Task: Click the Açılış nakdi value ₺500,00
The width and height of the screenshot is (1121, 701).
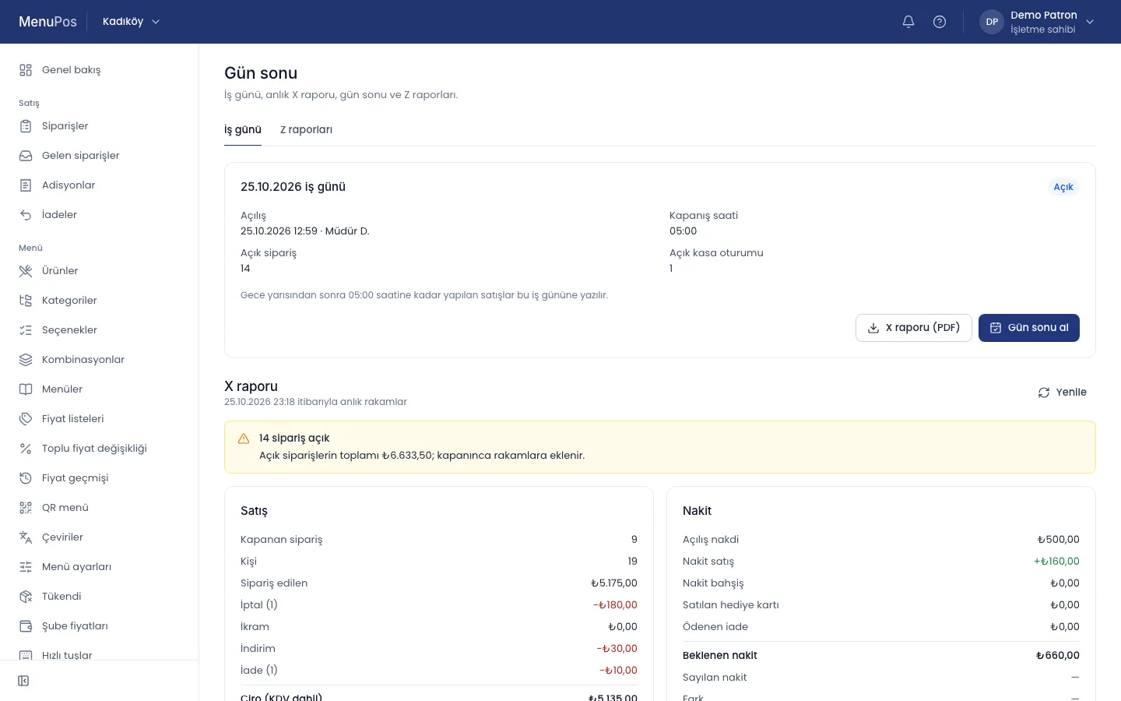Action: pyautogui.click(x=1059, y=540)
